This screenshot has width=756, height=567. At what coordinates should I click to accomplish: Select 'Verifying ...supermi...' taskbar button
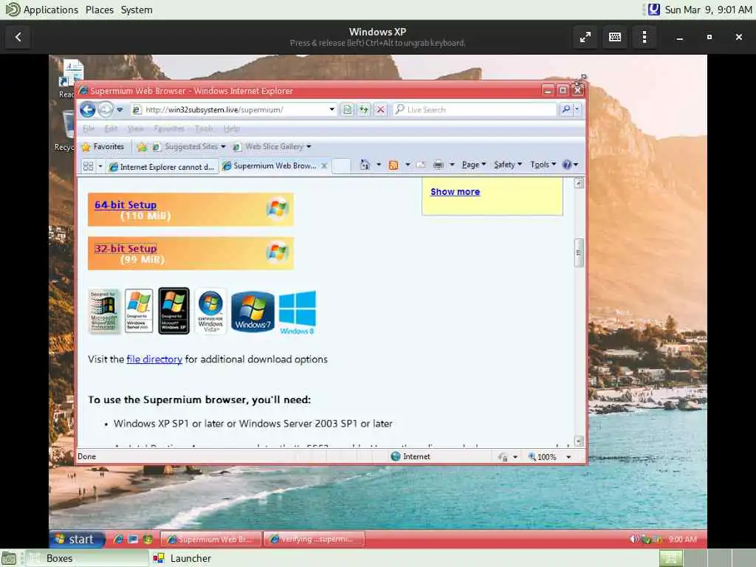click(x=314, y=539)
